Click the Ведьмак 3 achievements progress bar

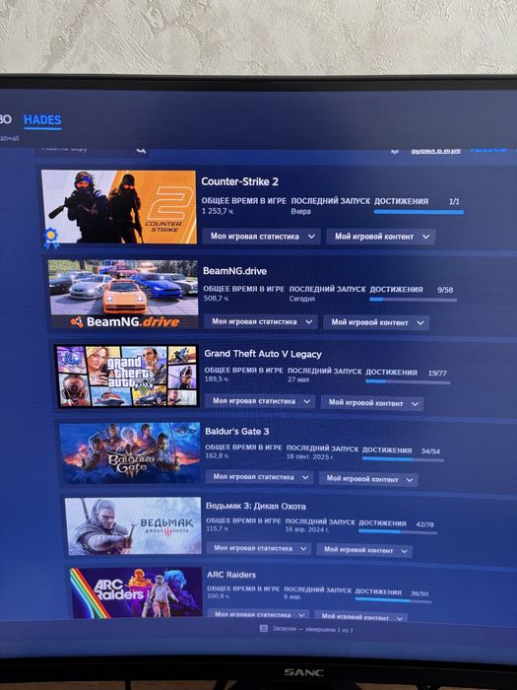(x=398, y=532)
